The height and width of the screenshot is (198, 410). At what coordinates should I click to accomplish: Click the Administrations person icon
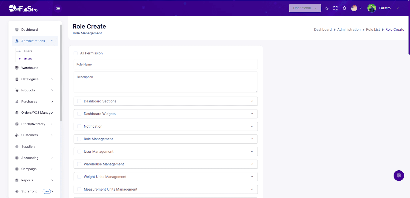[x=17, y=41]
